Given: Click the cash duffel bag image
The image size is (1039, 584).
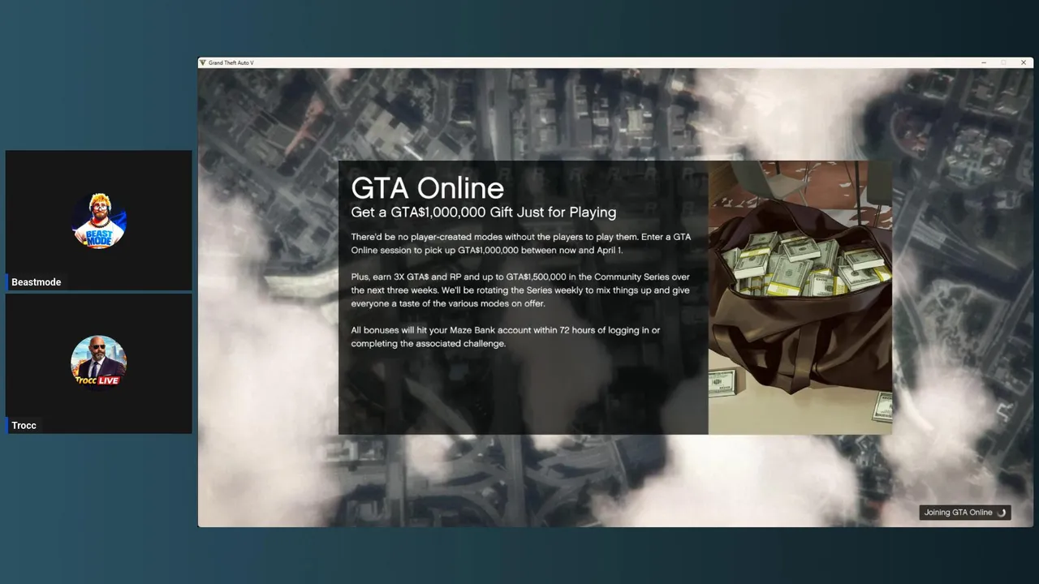Looking at the screenshot, I should (x=800, y=298).
